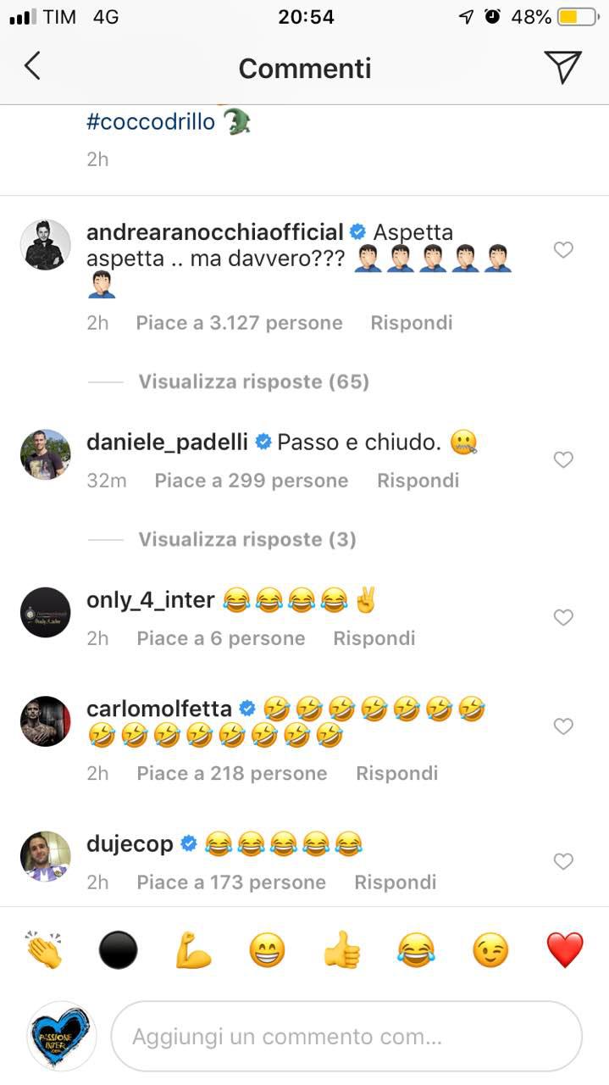This screenshot has width=609, height=1085.
Task: Insert red heart emoji
Action: (565, 949)
